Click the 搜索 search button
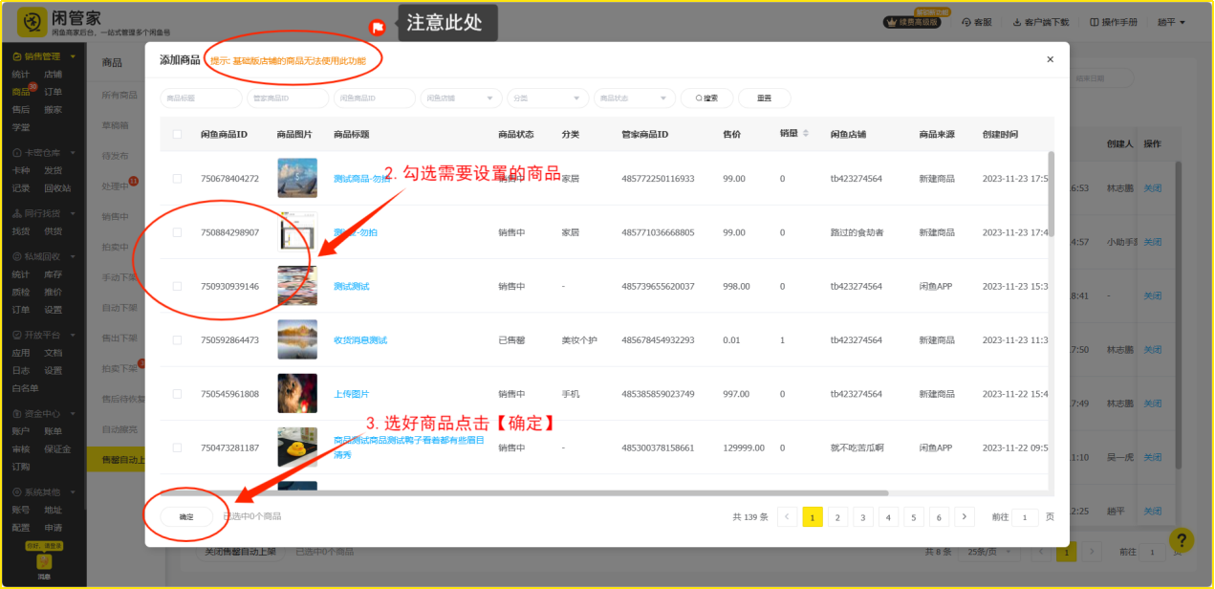Viewport: 1215px width, 589px height. [706, 98]
